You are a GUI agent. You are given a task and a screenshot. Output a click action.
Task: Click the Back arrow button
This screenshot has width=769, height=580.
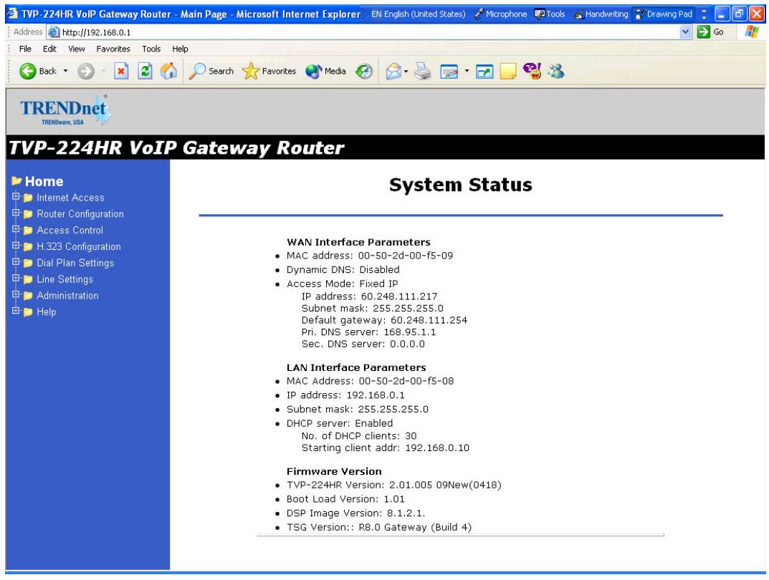click(28, 72)
